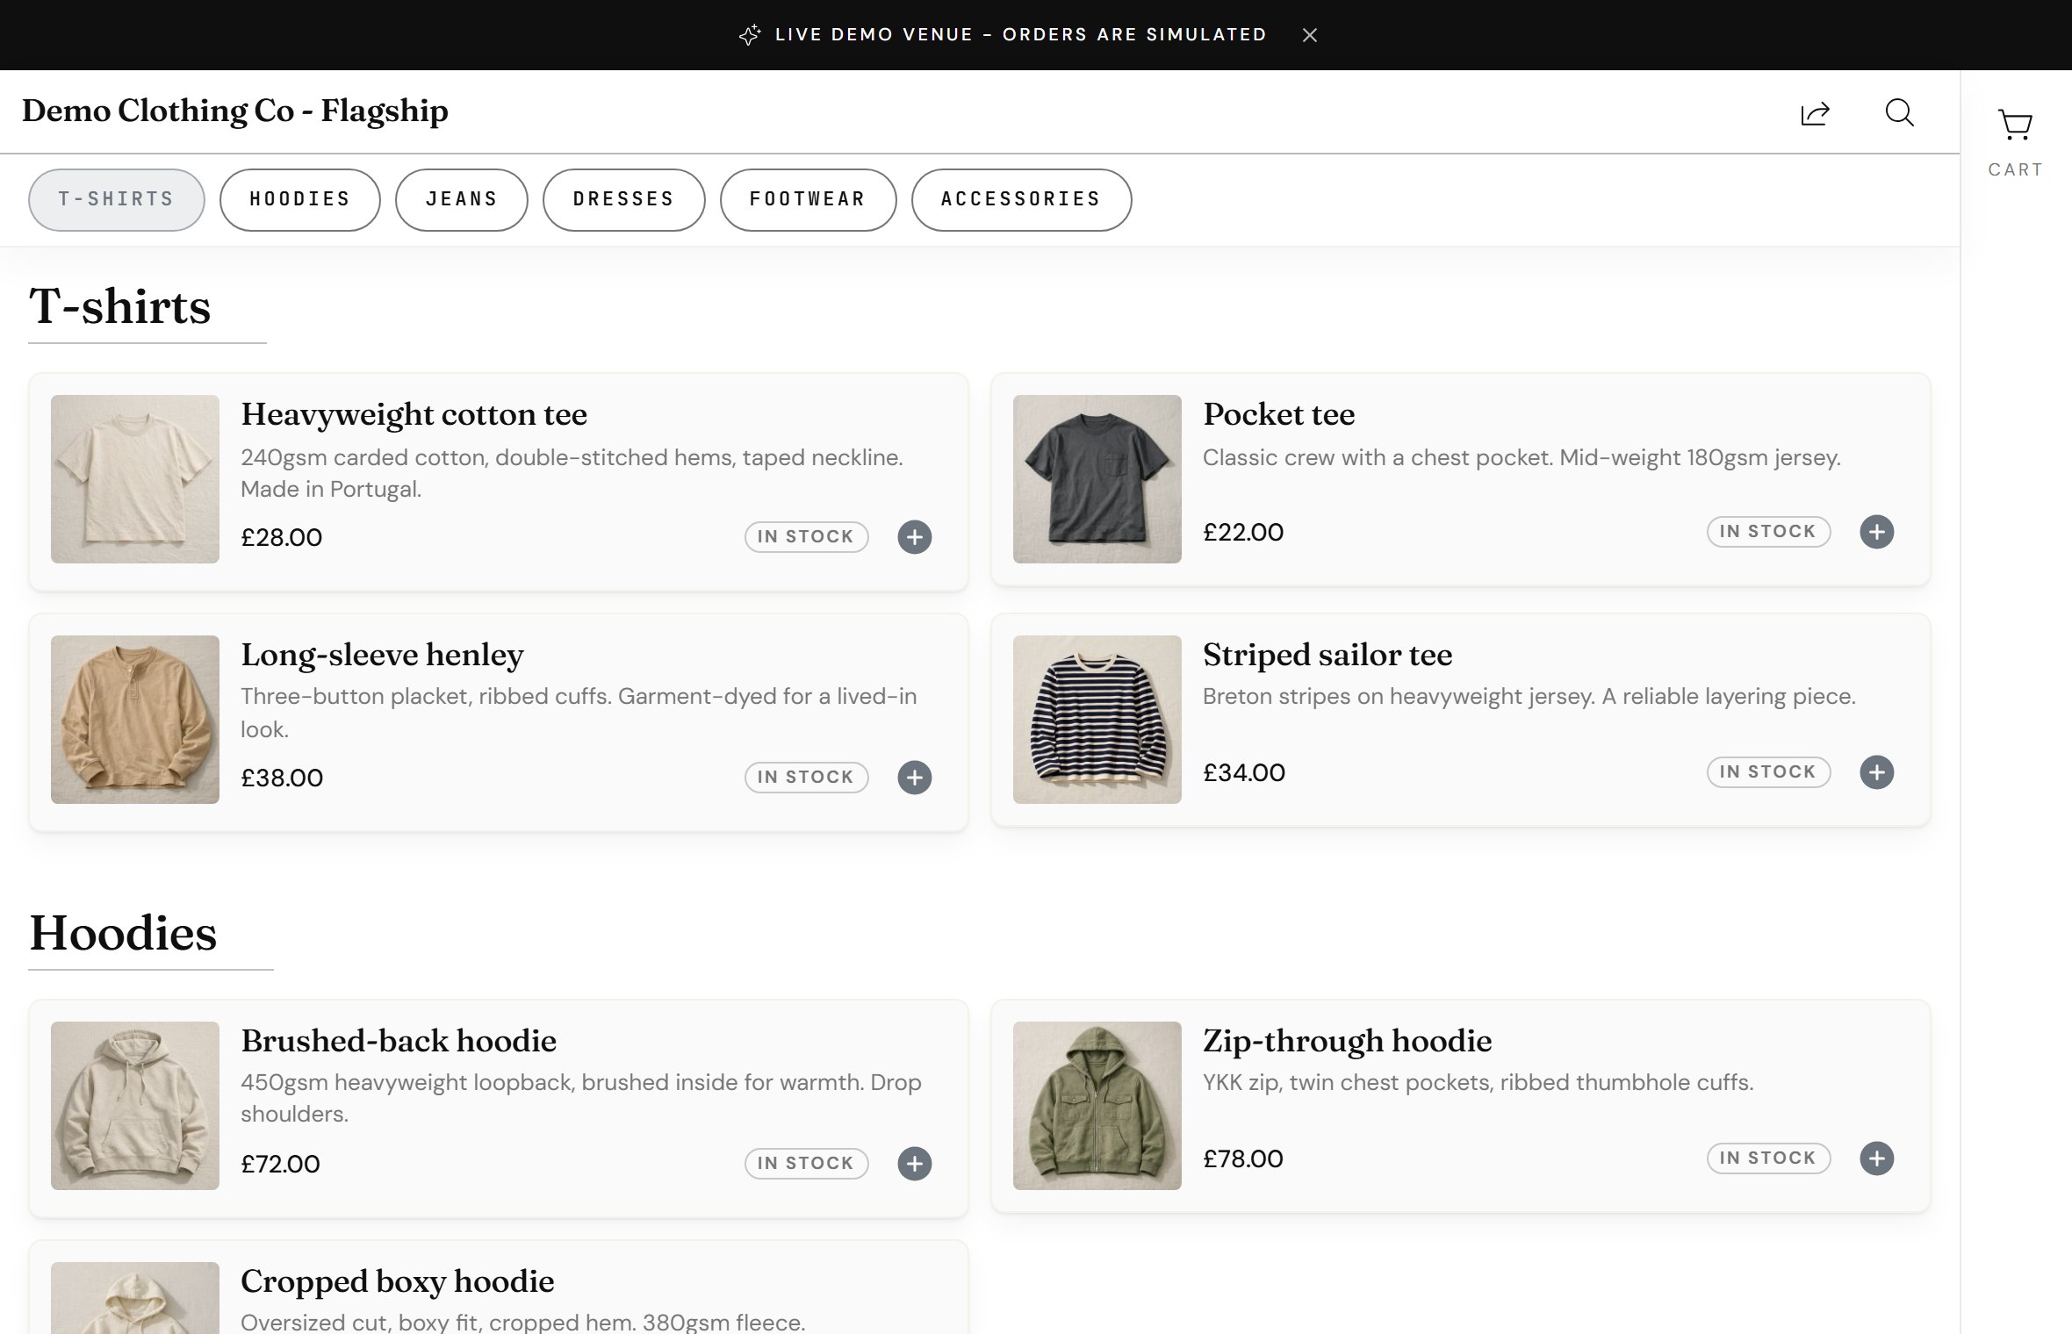The image size is (2072, 1334).
Task: Click the 'Three-button placket' description
Action: [x=579, y=713]
